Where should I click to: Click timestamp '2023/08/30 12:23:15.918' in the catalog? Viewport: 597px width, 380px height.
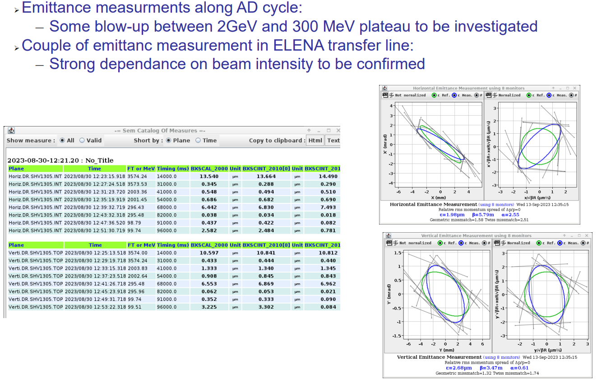click(x=95, y=176)
